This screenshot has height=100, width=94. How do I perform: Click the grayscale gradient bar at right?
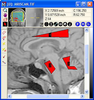click(91, 63)
